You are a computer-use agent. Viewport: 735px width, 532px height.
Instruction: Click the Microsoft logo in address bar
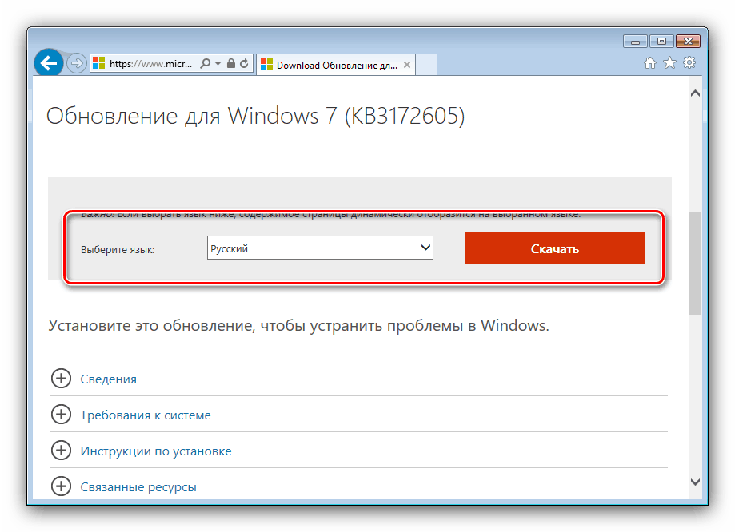click(x=98, y=63)
